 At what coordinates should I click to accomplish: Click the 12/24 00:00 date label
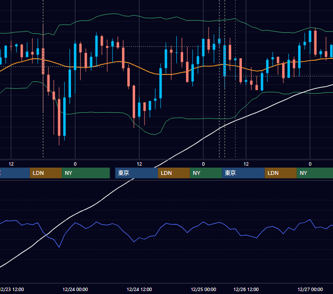pyautogui.click(x=75, y=289)
